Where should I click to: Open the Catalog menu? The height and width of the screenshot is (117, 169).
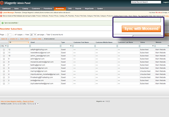point(25,9)
